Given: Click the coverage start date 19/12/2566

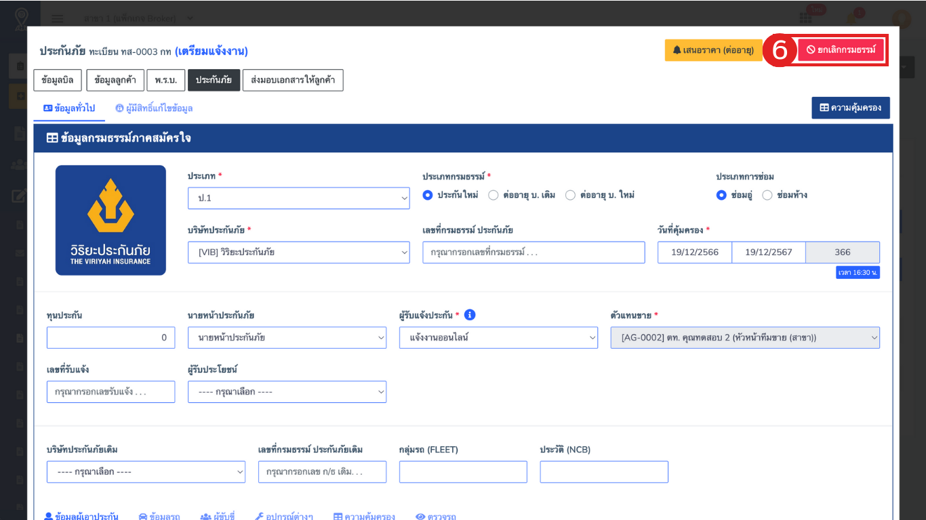Looking at the screenshot, I should [x=695, y=253].
